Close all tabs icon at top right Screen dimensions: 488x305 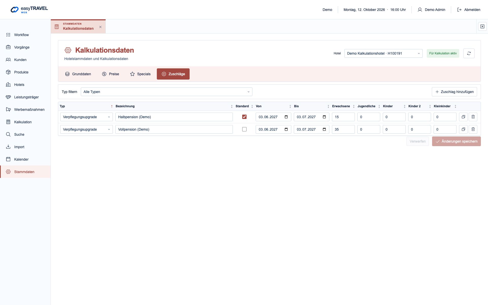click(x=482, y=26)
